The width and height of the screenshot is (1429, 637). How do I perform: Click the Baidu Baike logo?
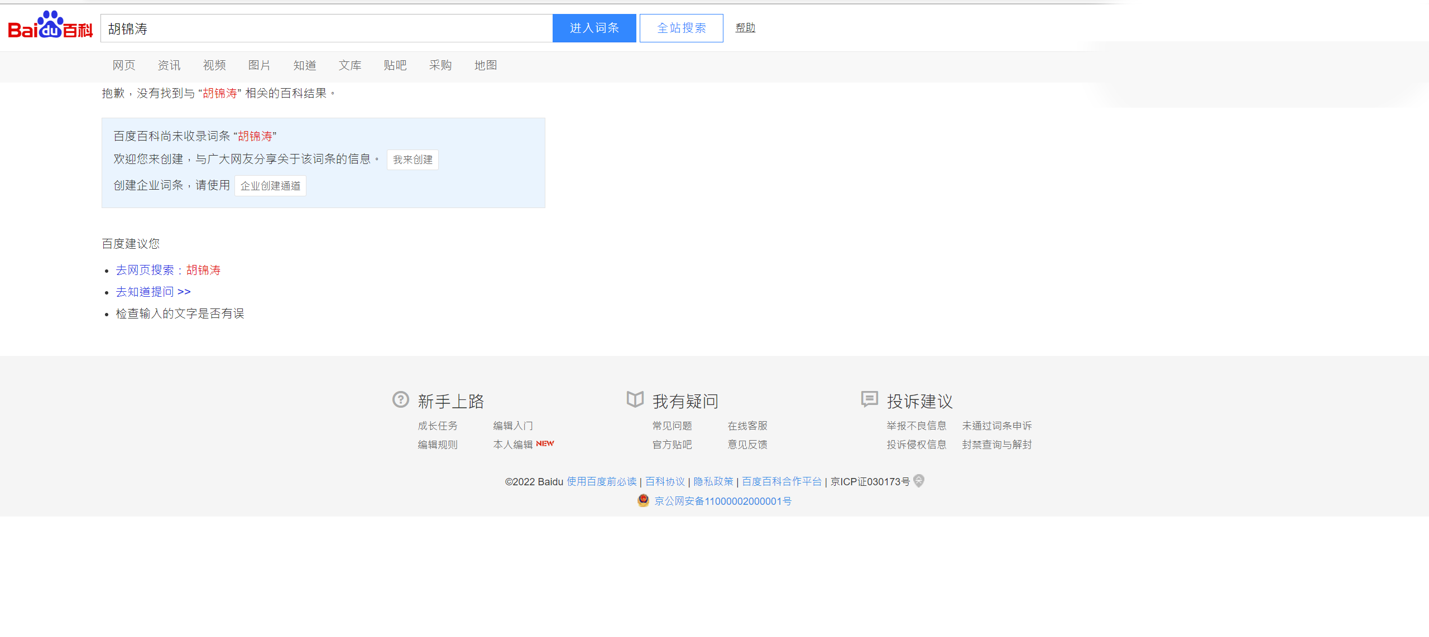point(50,25)
